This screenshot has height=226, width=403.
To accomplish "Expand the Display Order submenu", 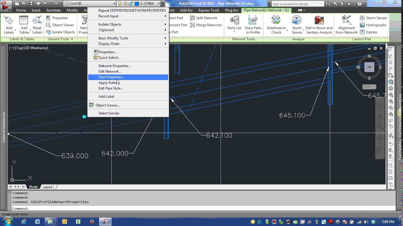I will tap(128, 44).
